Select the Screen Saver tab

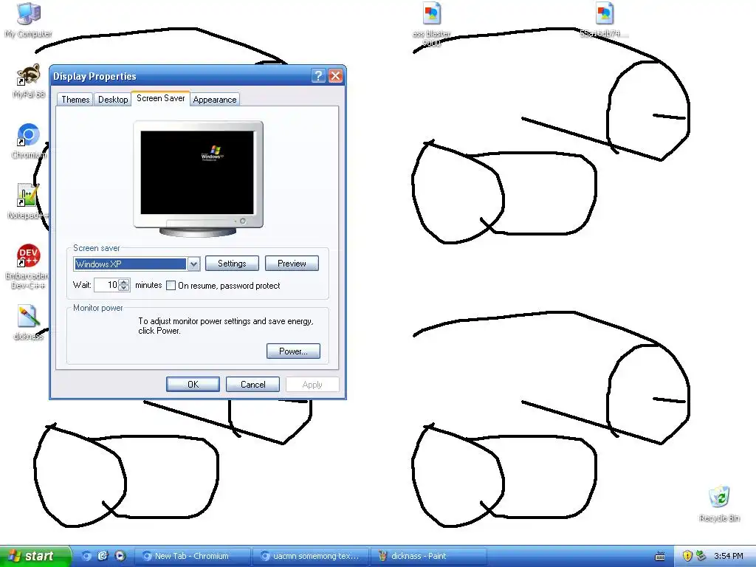pyautogui.click(x=160, y=98)
